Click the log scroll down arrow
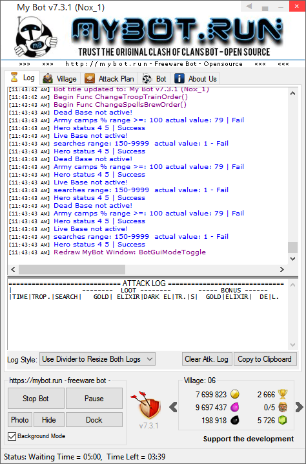306x464 pixels. 292,259
